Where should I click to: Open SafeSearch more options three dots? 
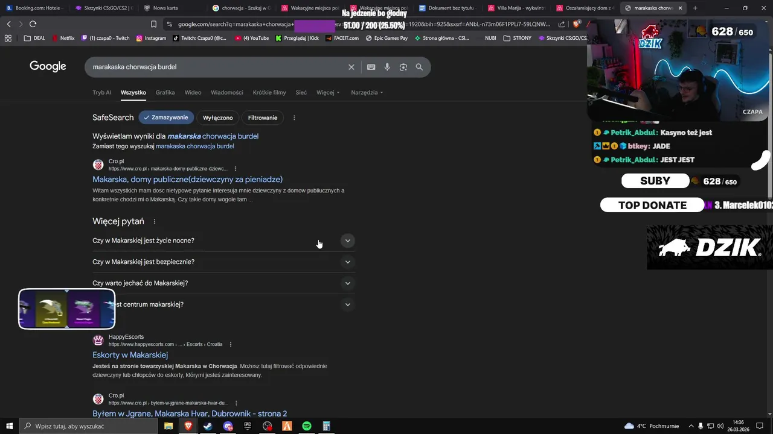click(x=294, y=118)
